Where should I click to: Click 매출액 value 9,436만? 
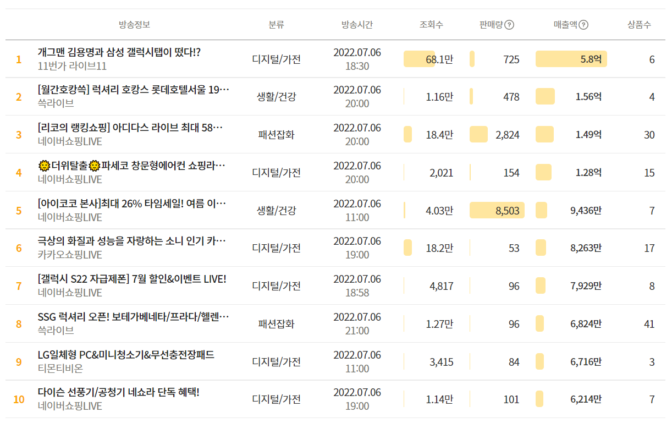pyautogui.click(x=586, y=211)
